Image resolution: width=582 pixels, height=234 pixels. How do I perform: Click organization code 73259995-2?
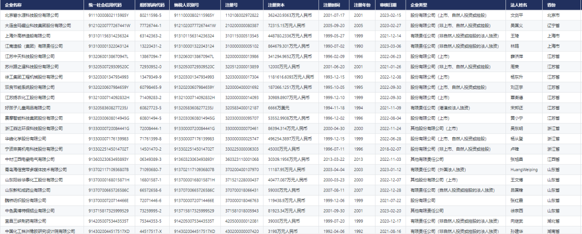[x=150, y=211]
